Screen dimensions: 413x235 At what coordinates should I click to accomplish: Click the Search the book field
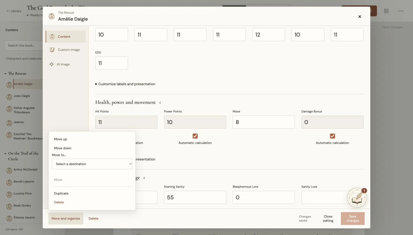(23, 46)
